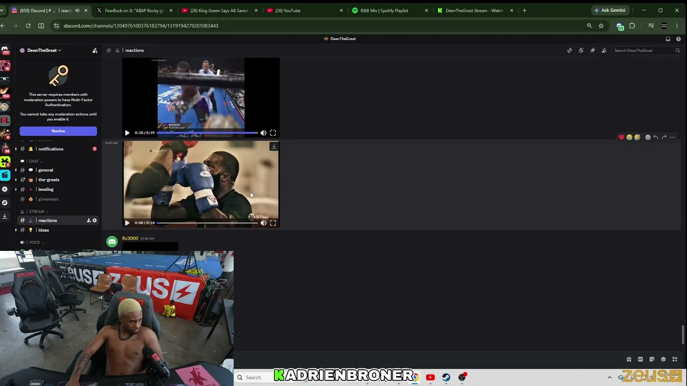687x386 pixels.
Task: Switch to R&B Mix Spotify Playlist tab
Action: point(389,10)
